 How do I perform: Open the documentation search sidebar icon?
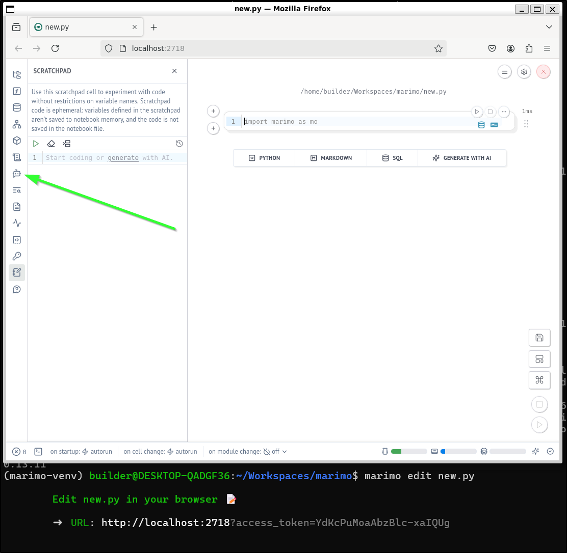point(17,190)
